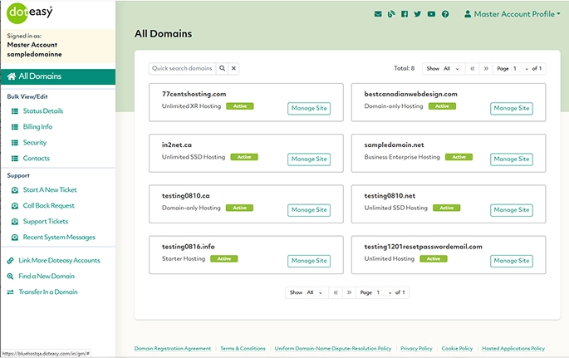
Task: Open Terms & Conditions footer link
Action: [243, 349]
